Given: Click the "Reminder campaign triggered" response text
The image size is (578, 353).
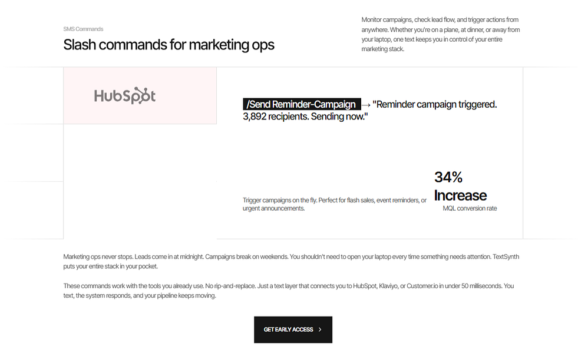Looking at the screenshot, I should [435, 105].
